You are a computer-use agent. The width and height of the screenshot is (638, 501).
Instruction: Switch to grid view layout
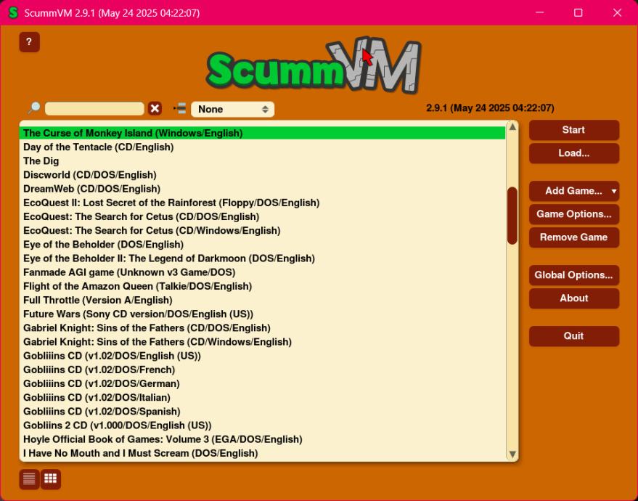51,479
